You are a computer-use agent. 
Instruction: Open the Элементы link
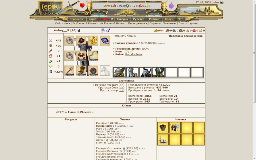tap(170, 23)
